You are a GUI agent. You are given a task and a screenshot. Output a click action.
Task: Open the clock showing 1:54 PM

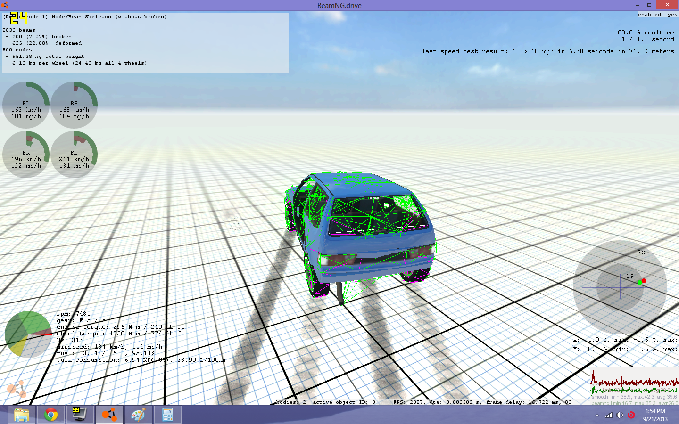coord(655,415)
